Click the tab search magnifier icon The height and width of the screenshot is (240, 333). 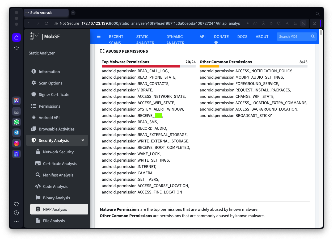point(317,14)
